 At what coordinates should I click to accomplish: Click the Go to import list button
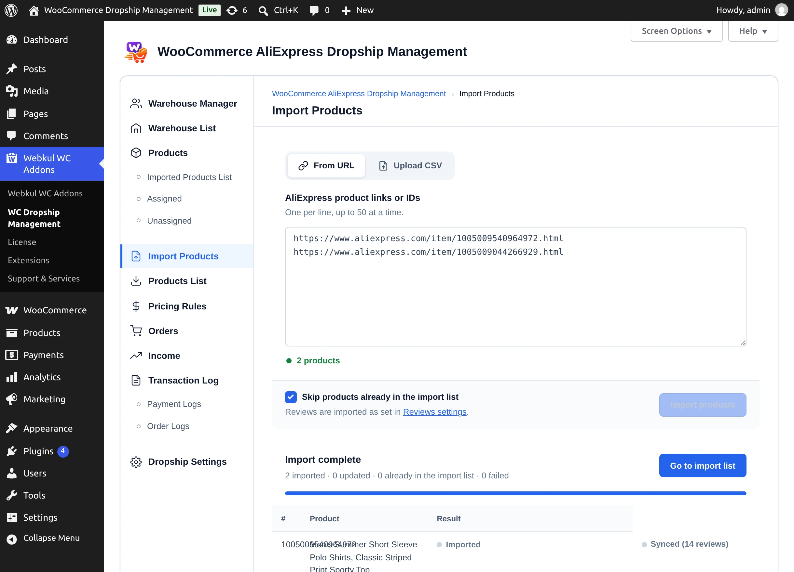click(x=703, y=466)
